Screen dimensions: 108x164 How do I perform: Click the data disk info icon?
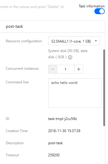click(x=70, y=57)
